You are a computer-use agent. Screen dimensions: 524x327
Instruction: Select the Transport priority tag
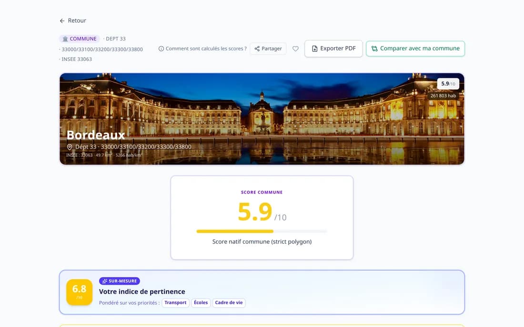pos(175,303)
